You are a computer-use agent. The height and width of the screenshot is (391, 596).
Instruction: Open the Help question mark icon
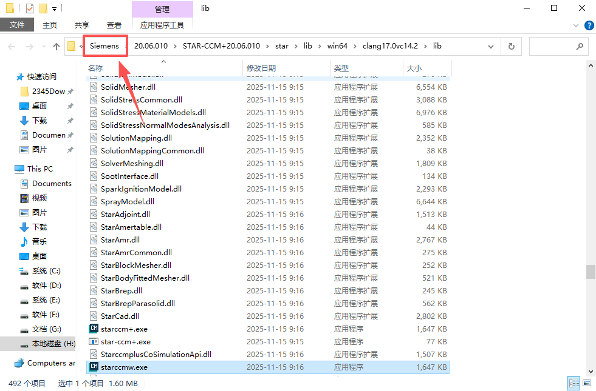[x=589, y=25]
